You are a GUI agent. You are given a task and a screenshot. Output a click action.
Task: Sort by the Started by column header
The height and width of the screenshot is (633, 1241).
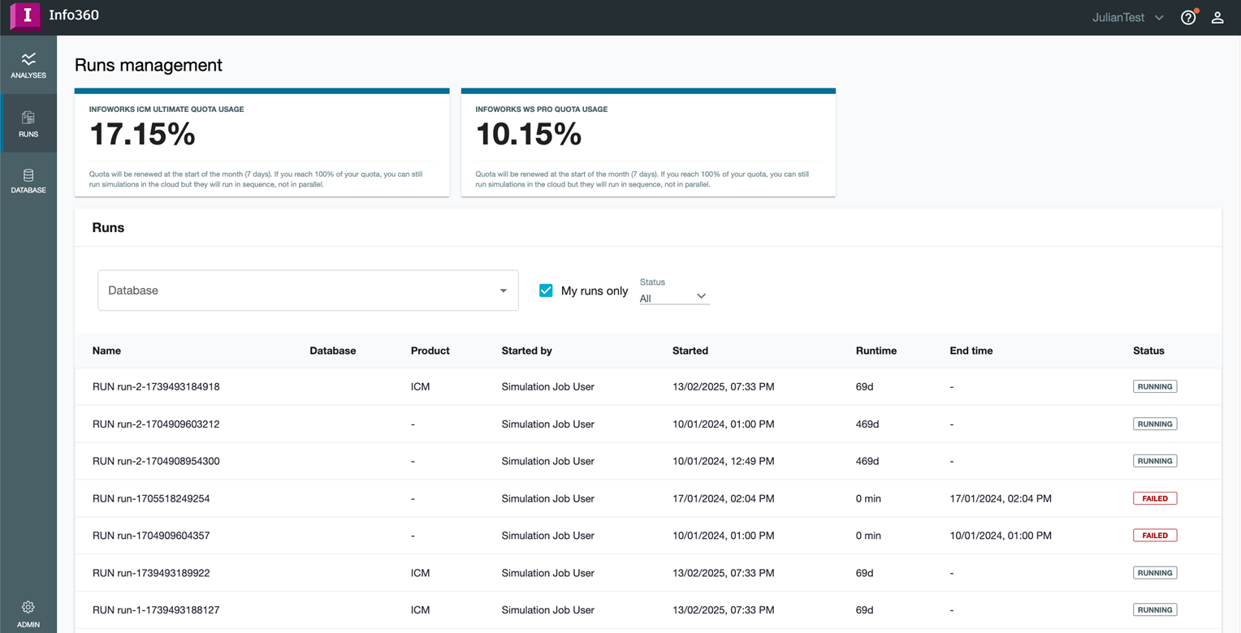pyautogui.click(x=527, y=351)
